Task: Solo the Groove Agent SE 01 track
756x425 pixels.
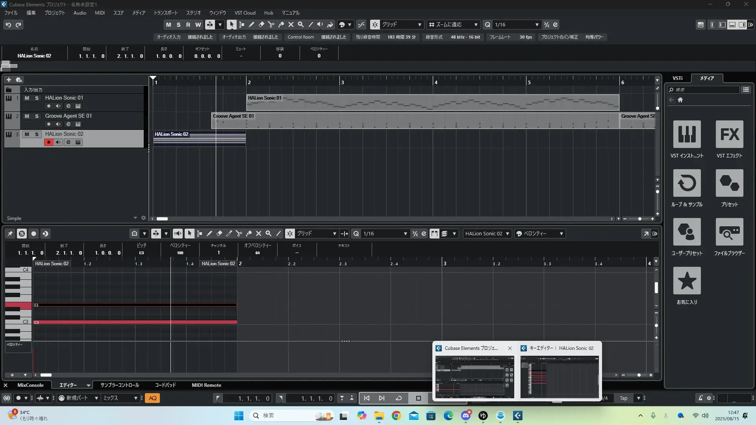Action: (37, 116)
